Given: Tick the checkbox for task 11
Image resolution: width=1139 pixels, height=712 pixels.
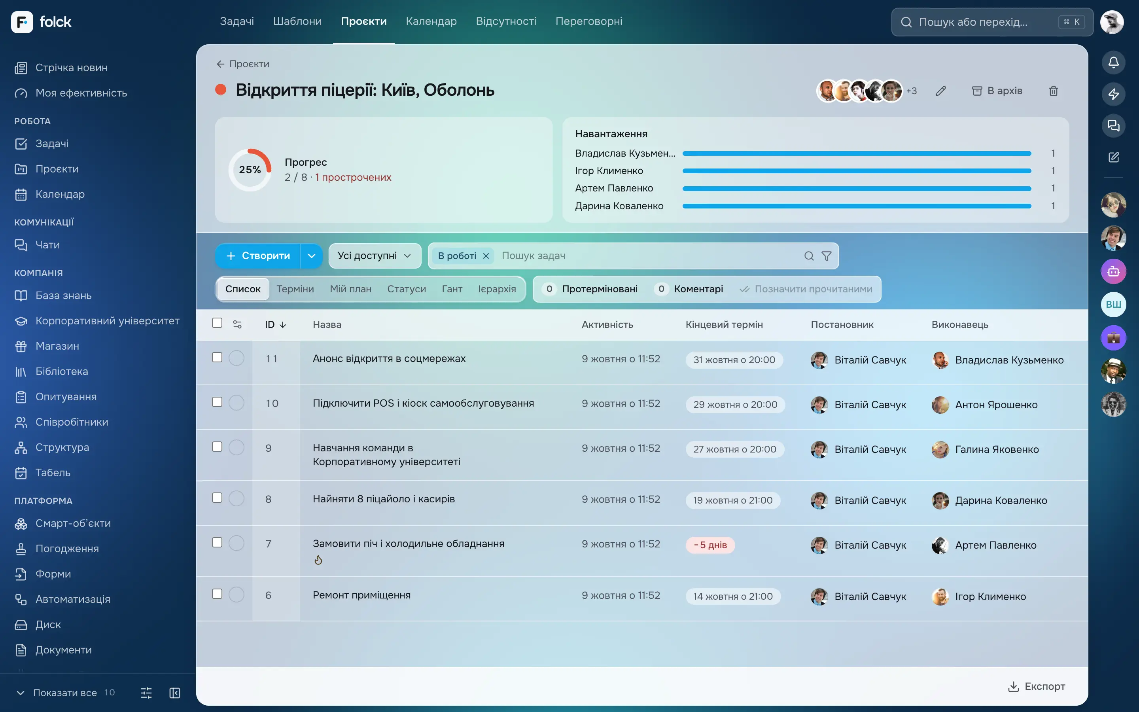Looking at the screenshot, I should click(x=217, y=358).
